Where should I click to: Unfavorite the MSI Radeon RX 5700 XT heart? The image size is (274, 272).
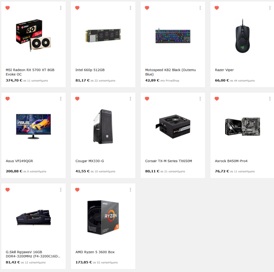click(x=8, y=8)
